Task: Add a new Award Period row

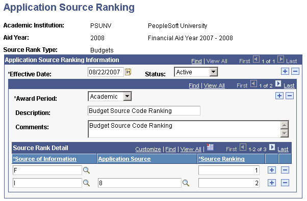Action: 279,96
